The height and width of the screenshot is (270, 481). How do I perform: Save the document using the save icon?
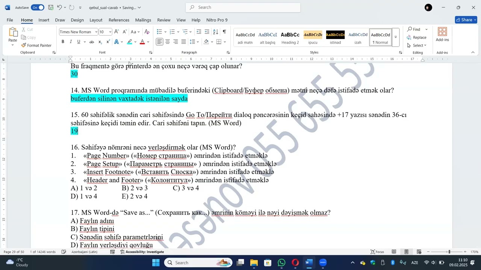pos(51,7)
